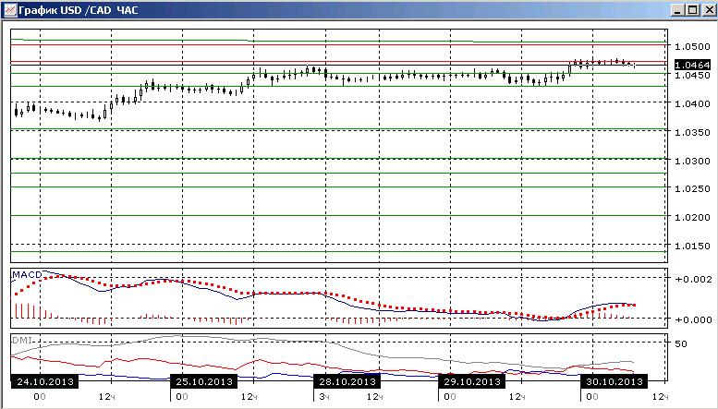Click the 28.10.2013 date marker
718x409 pixels.
(347, 381)
